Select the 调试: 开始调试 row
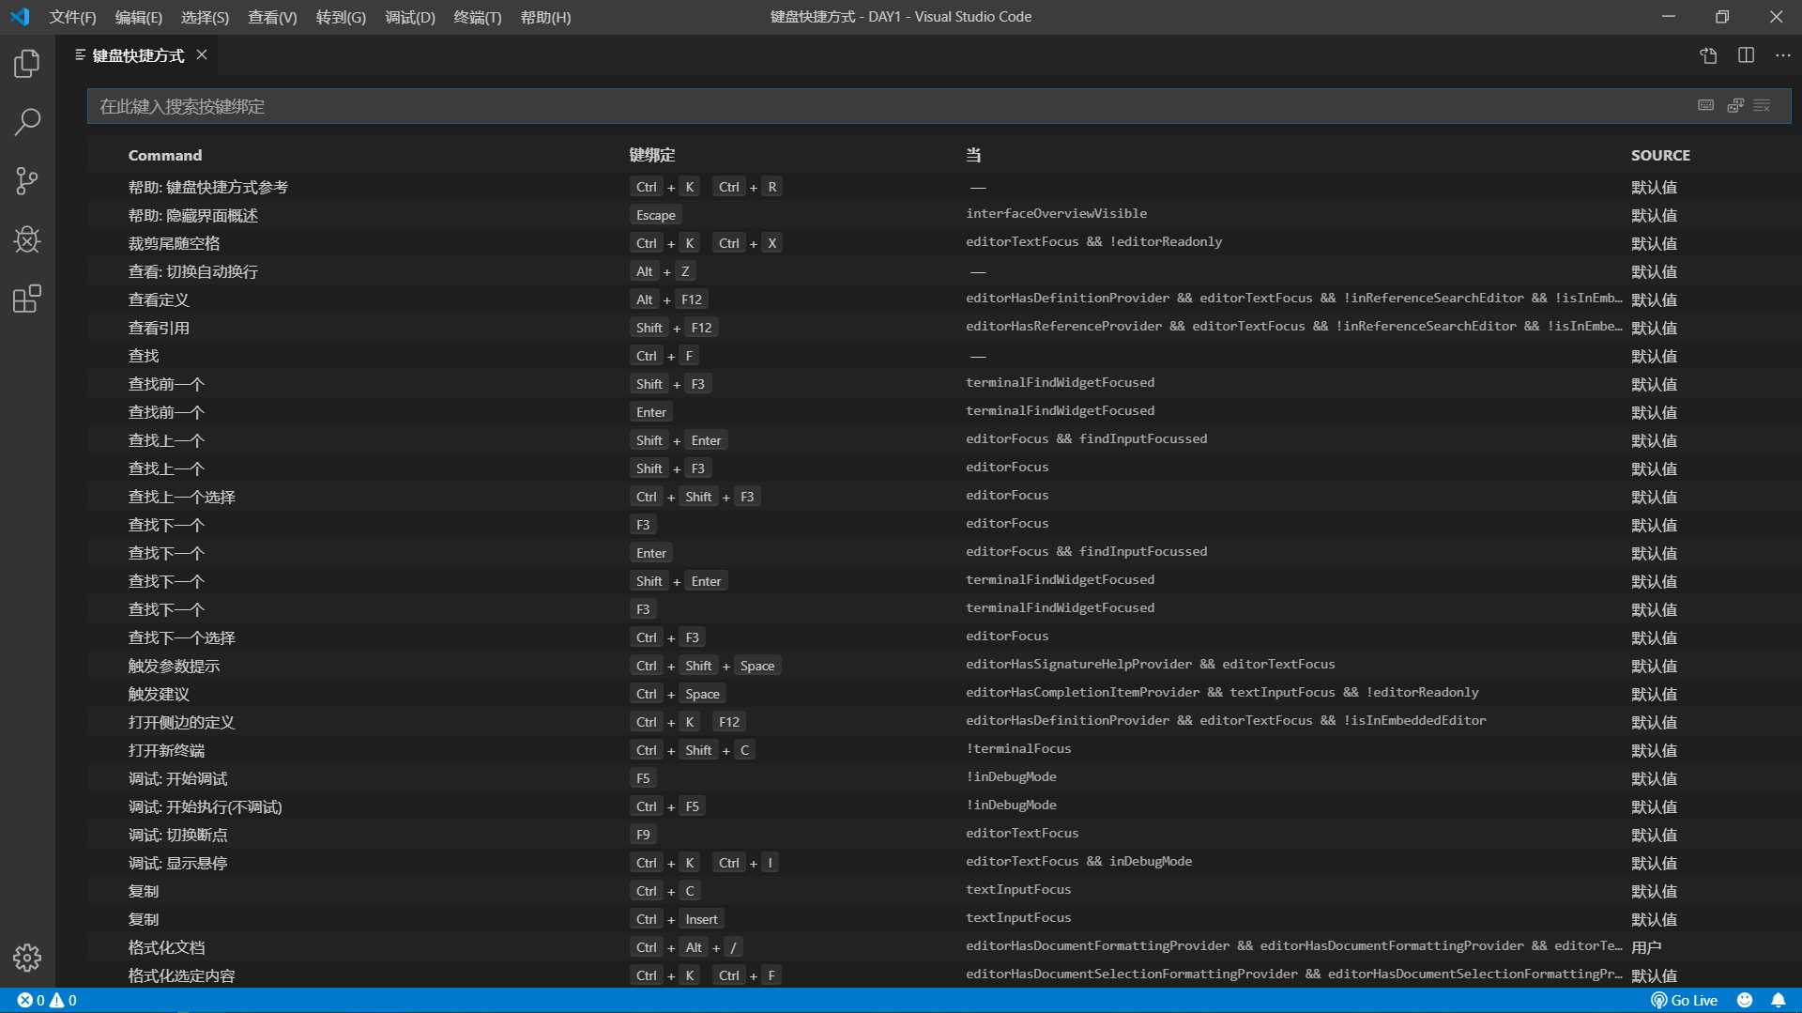1802x1013 pixels. click(x=939, y=778)
